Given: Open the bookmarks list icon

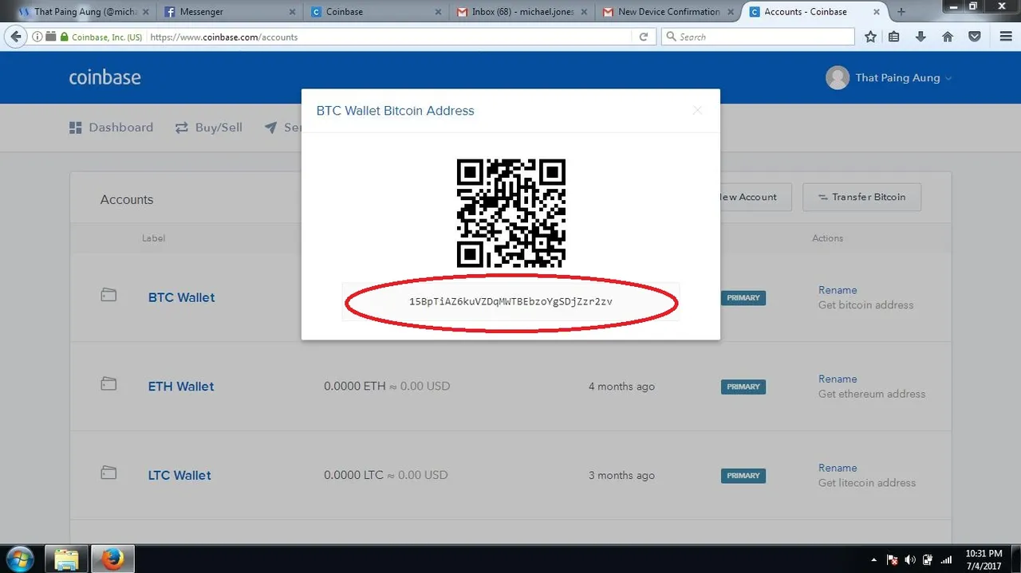Looking at the screenshot, I should coord(894,37).
